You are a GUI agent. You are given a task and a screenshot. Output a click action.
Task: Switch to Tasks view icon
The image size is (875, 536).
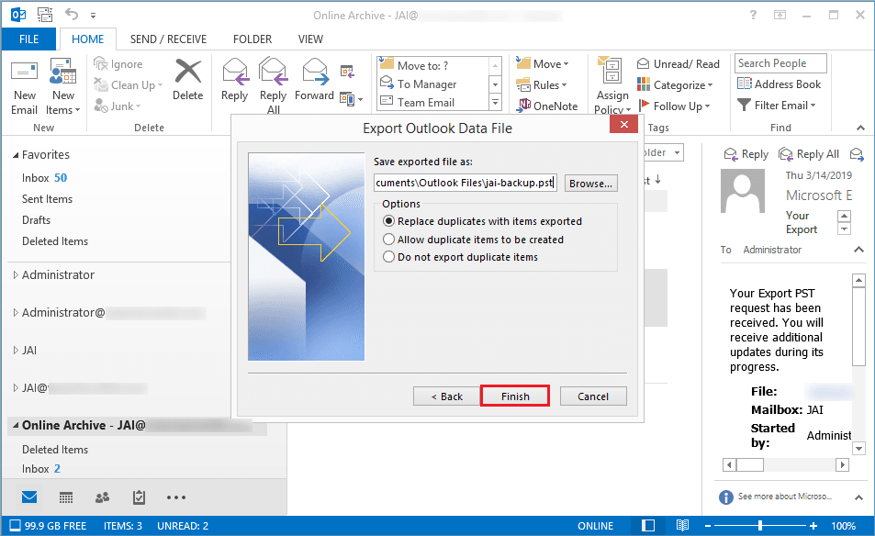tap(139, 497)
